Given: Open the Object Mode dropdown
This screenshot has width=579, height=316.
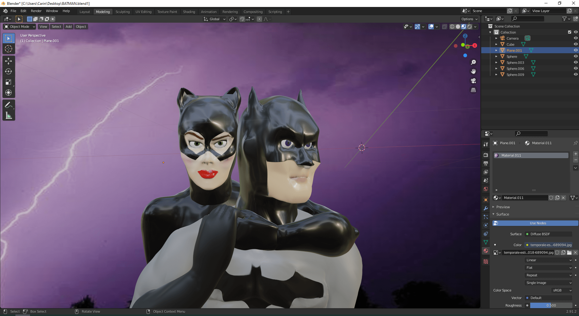Looking at the screenshot, I should (20, 27).
